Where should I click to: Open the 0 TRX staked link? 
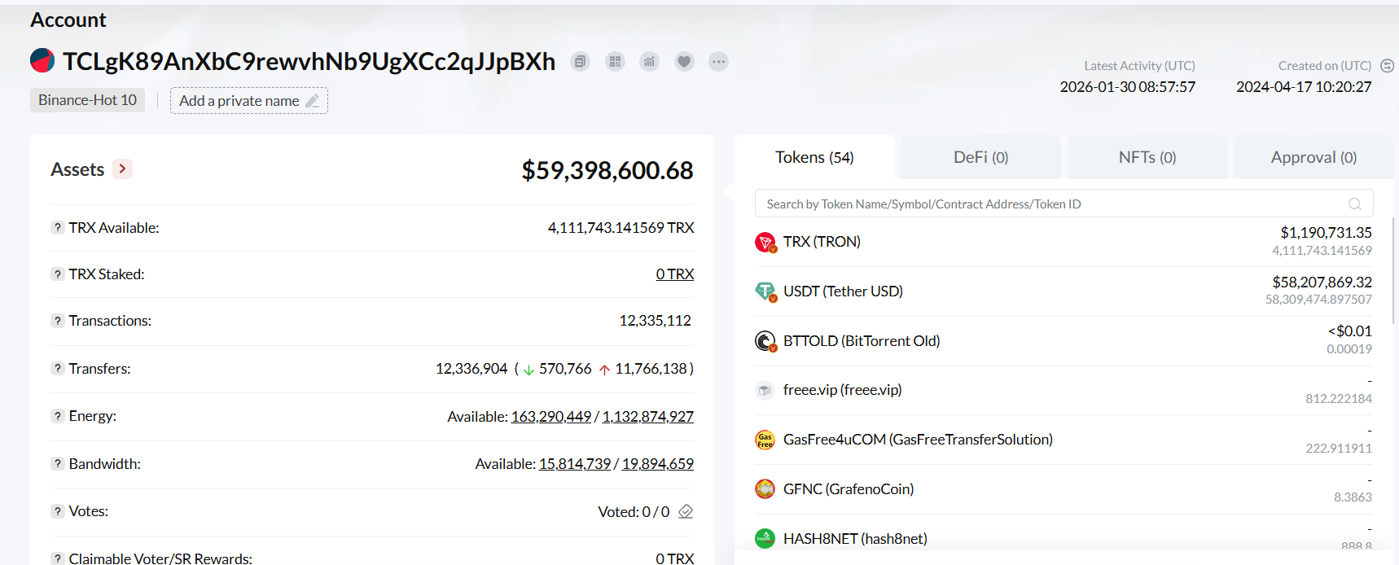[675, 274]
